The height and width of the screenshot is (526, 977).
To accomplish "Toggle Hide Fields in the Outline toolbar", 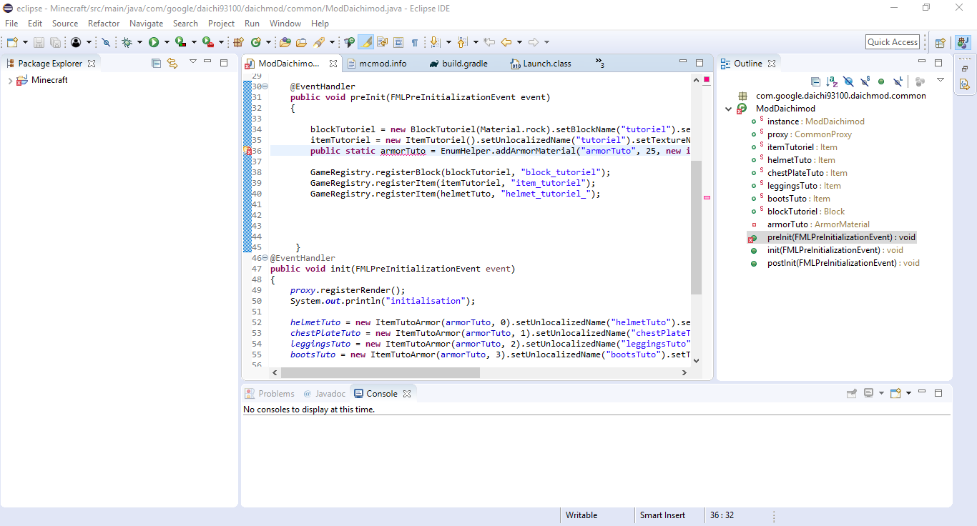I will [848, 81].
